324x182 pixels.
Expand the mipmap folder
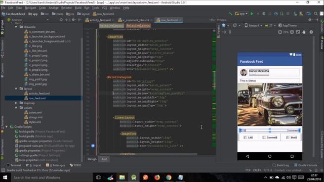(16, 103)
